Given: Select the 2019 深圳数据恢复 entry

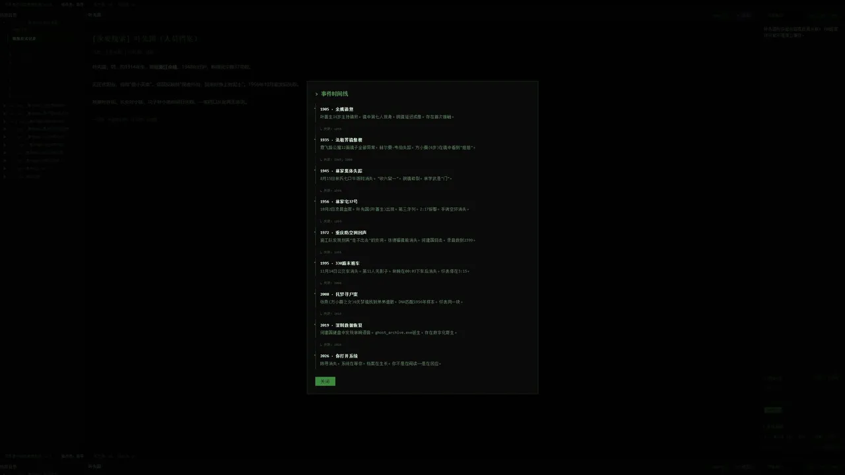Looking at the screenshot, I should point(341,325).
